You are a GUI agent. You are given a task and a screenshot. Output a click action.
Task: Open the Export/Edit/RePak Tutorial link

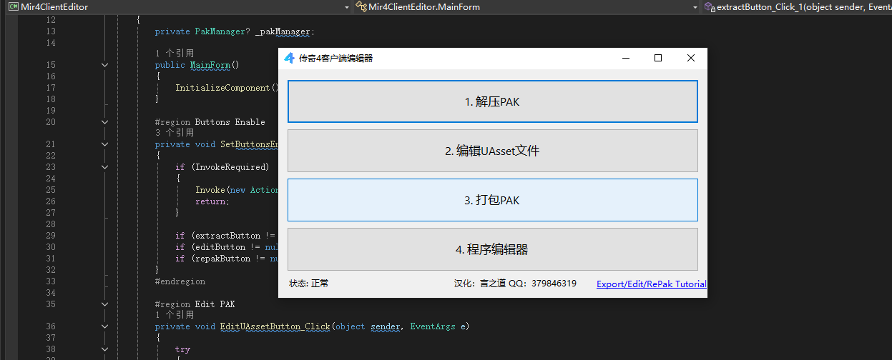pyautogui.click(x=652, y=284)
